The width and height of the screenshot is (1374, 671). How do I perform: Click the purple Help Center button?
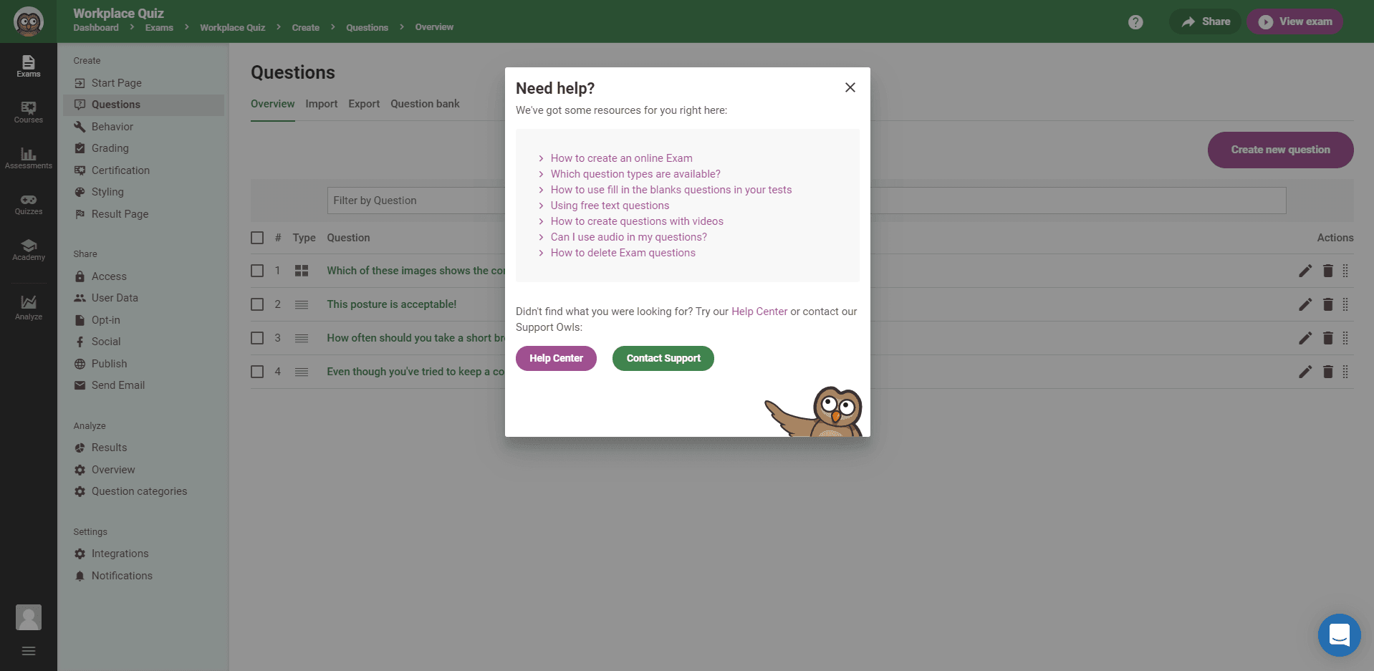(556, 358)
